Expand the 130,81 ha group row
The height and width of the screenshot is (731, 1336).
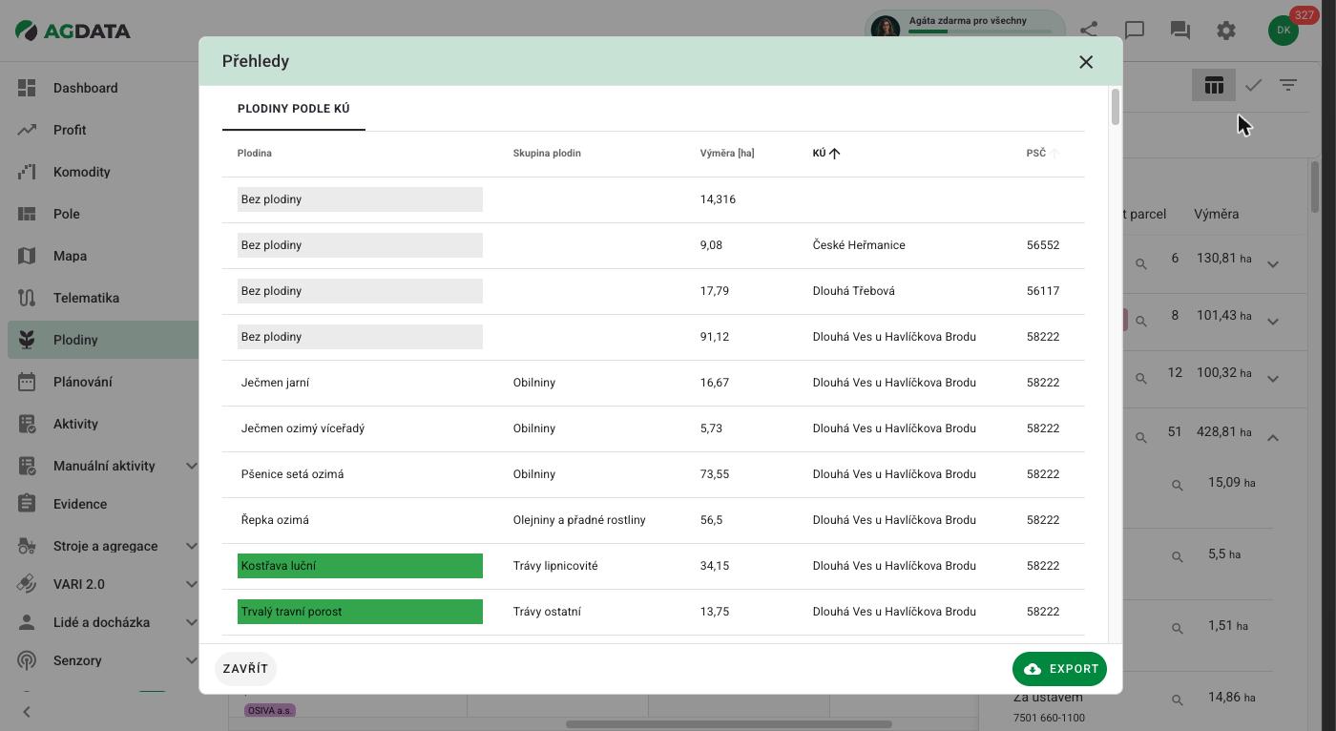pyautogui.click(x=1273, y=264)
